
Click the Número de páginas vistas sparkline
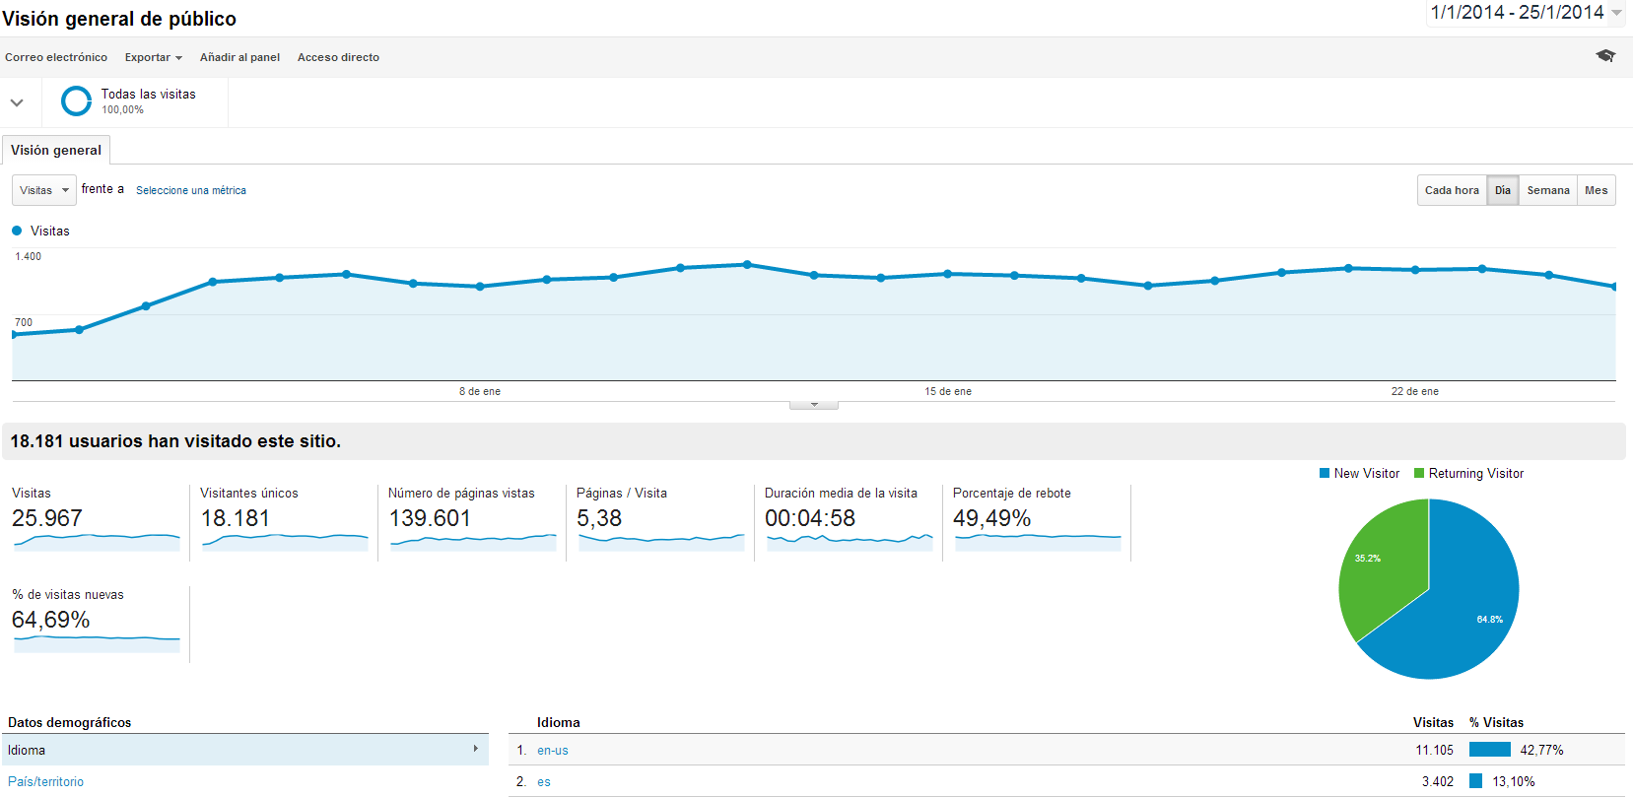point(473,541)
